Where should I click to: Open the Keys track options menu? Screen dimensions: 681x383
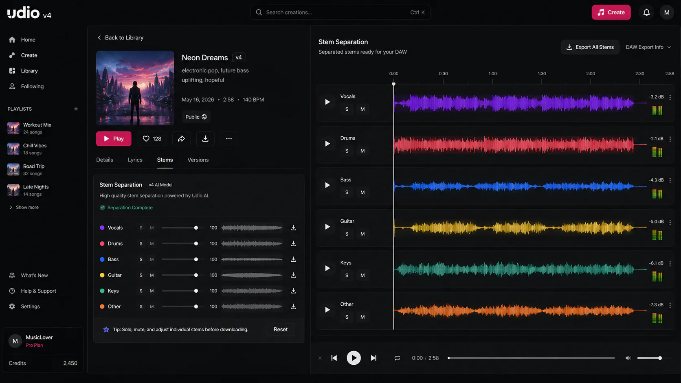[x=670, y=264]
